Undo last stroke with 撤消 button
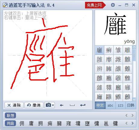The height and width of the screenshot is (130, 139). click(34, 105)
